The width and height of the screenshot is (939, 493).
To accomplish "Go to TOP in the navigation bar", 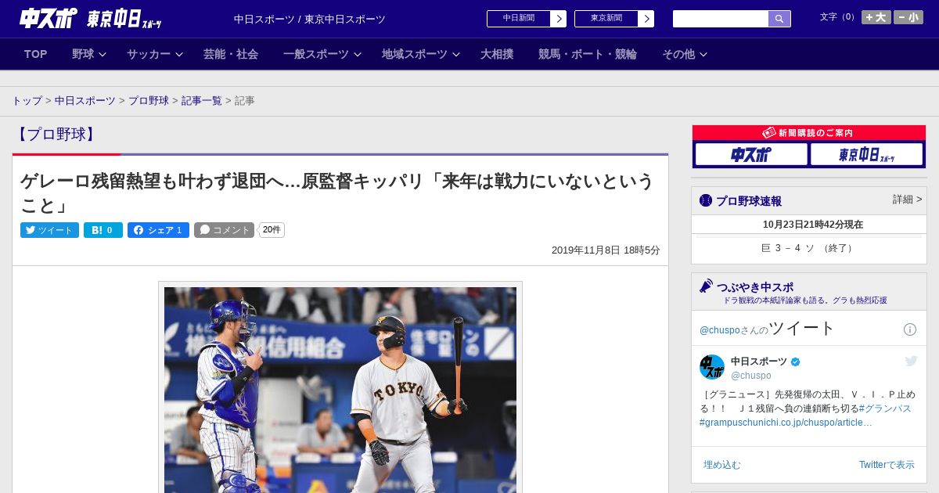I will [x=36, y=54].
